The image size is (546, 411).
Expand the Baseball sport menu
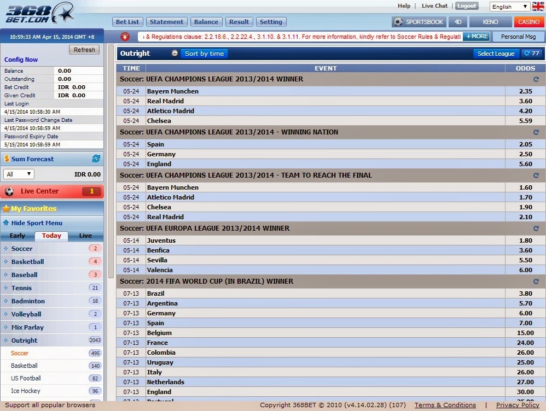[x=52, y=275]
